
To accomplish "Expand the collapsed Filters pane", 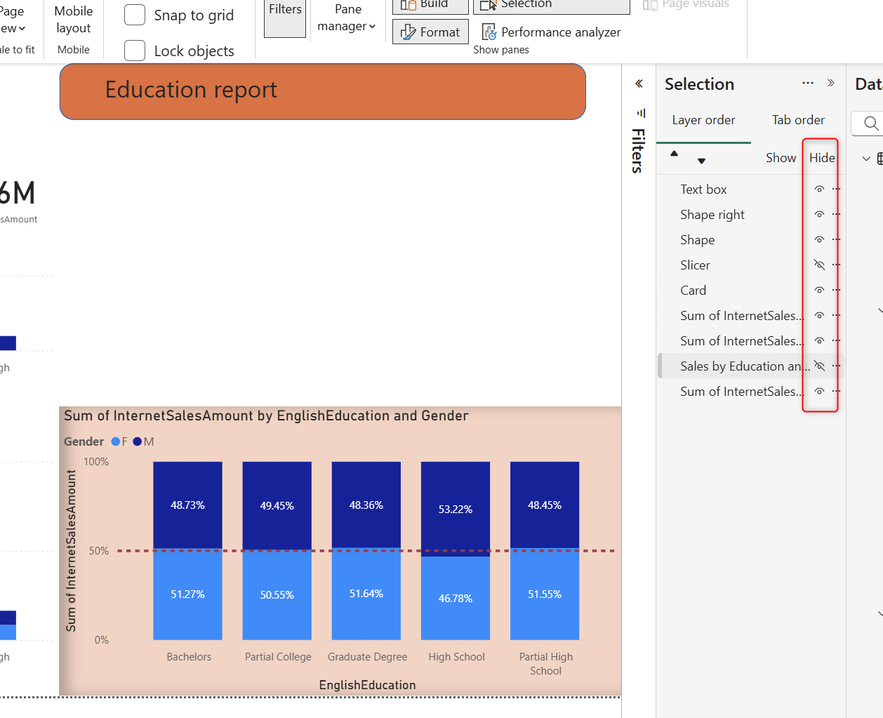I will pos(639,84).
